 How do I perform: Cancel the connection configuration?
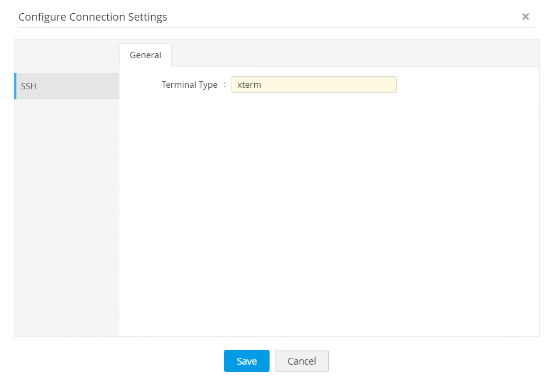point(301,361)
